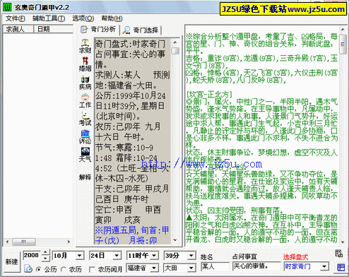Click the middle panel vertical scrollbar thumb
This screenshot has width=349, height=277.
[175, 51]
